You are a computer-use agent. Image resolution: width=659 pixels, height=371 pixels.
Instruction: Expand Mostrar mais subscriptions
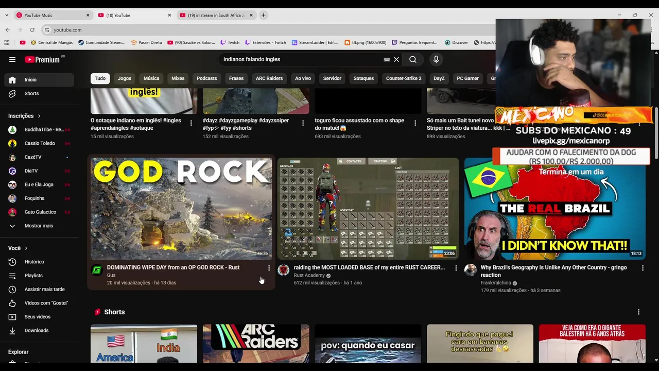pyautogui.click(x=39, y=226)
